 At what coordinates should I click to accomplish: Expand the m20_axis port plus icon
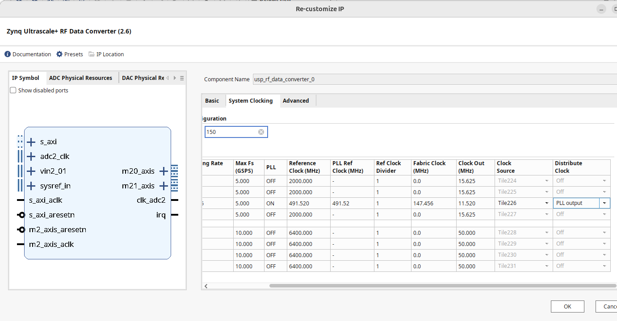point(164,171)
